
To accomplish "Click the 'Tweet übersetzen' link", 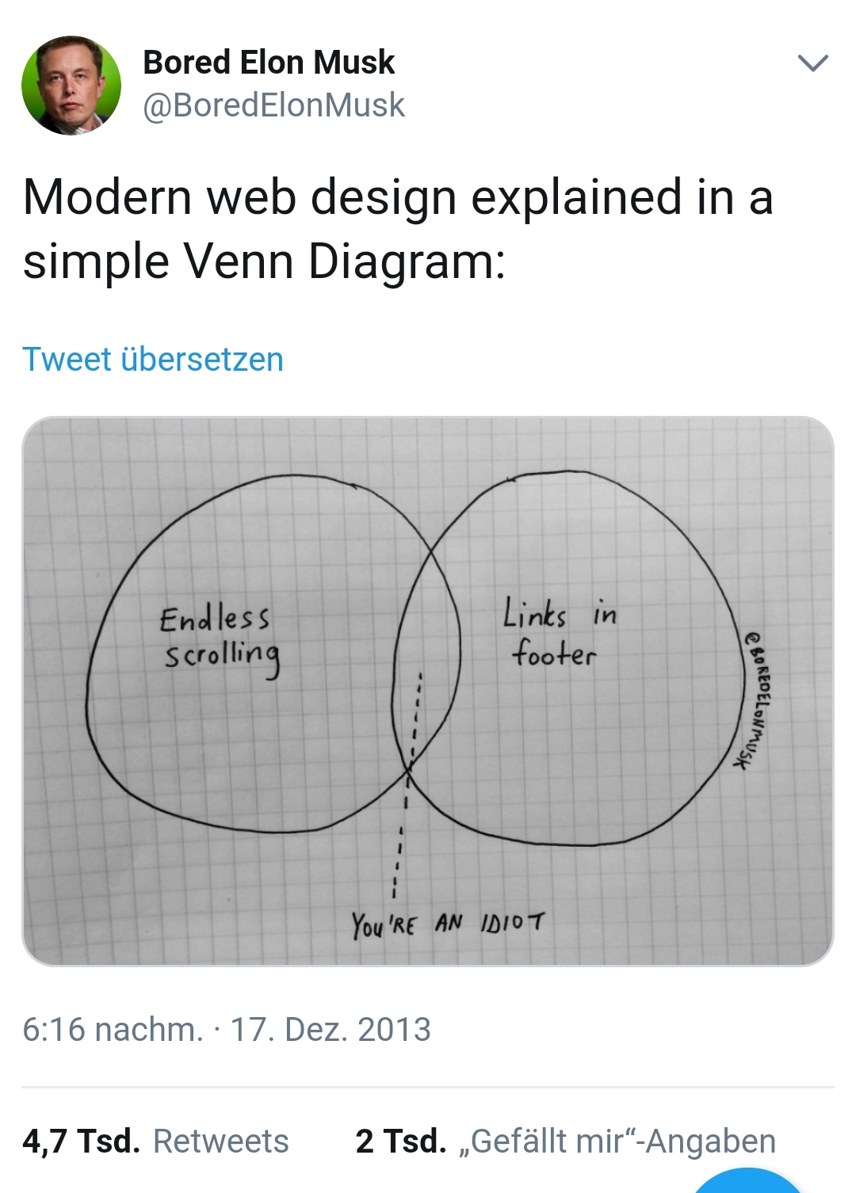I will pos(153,360).
